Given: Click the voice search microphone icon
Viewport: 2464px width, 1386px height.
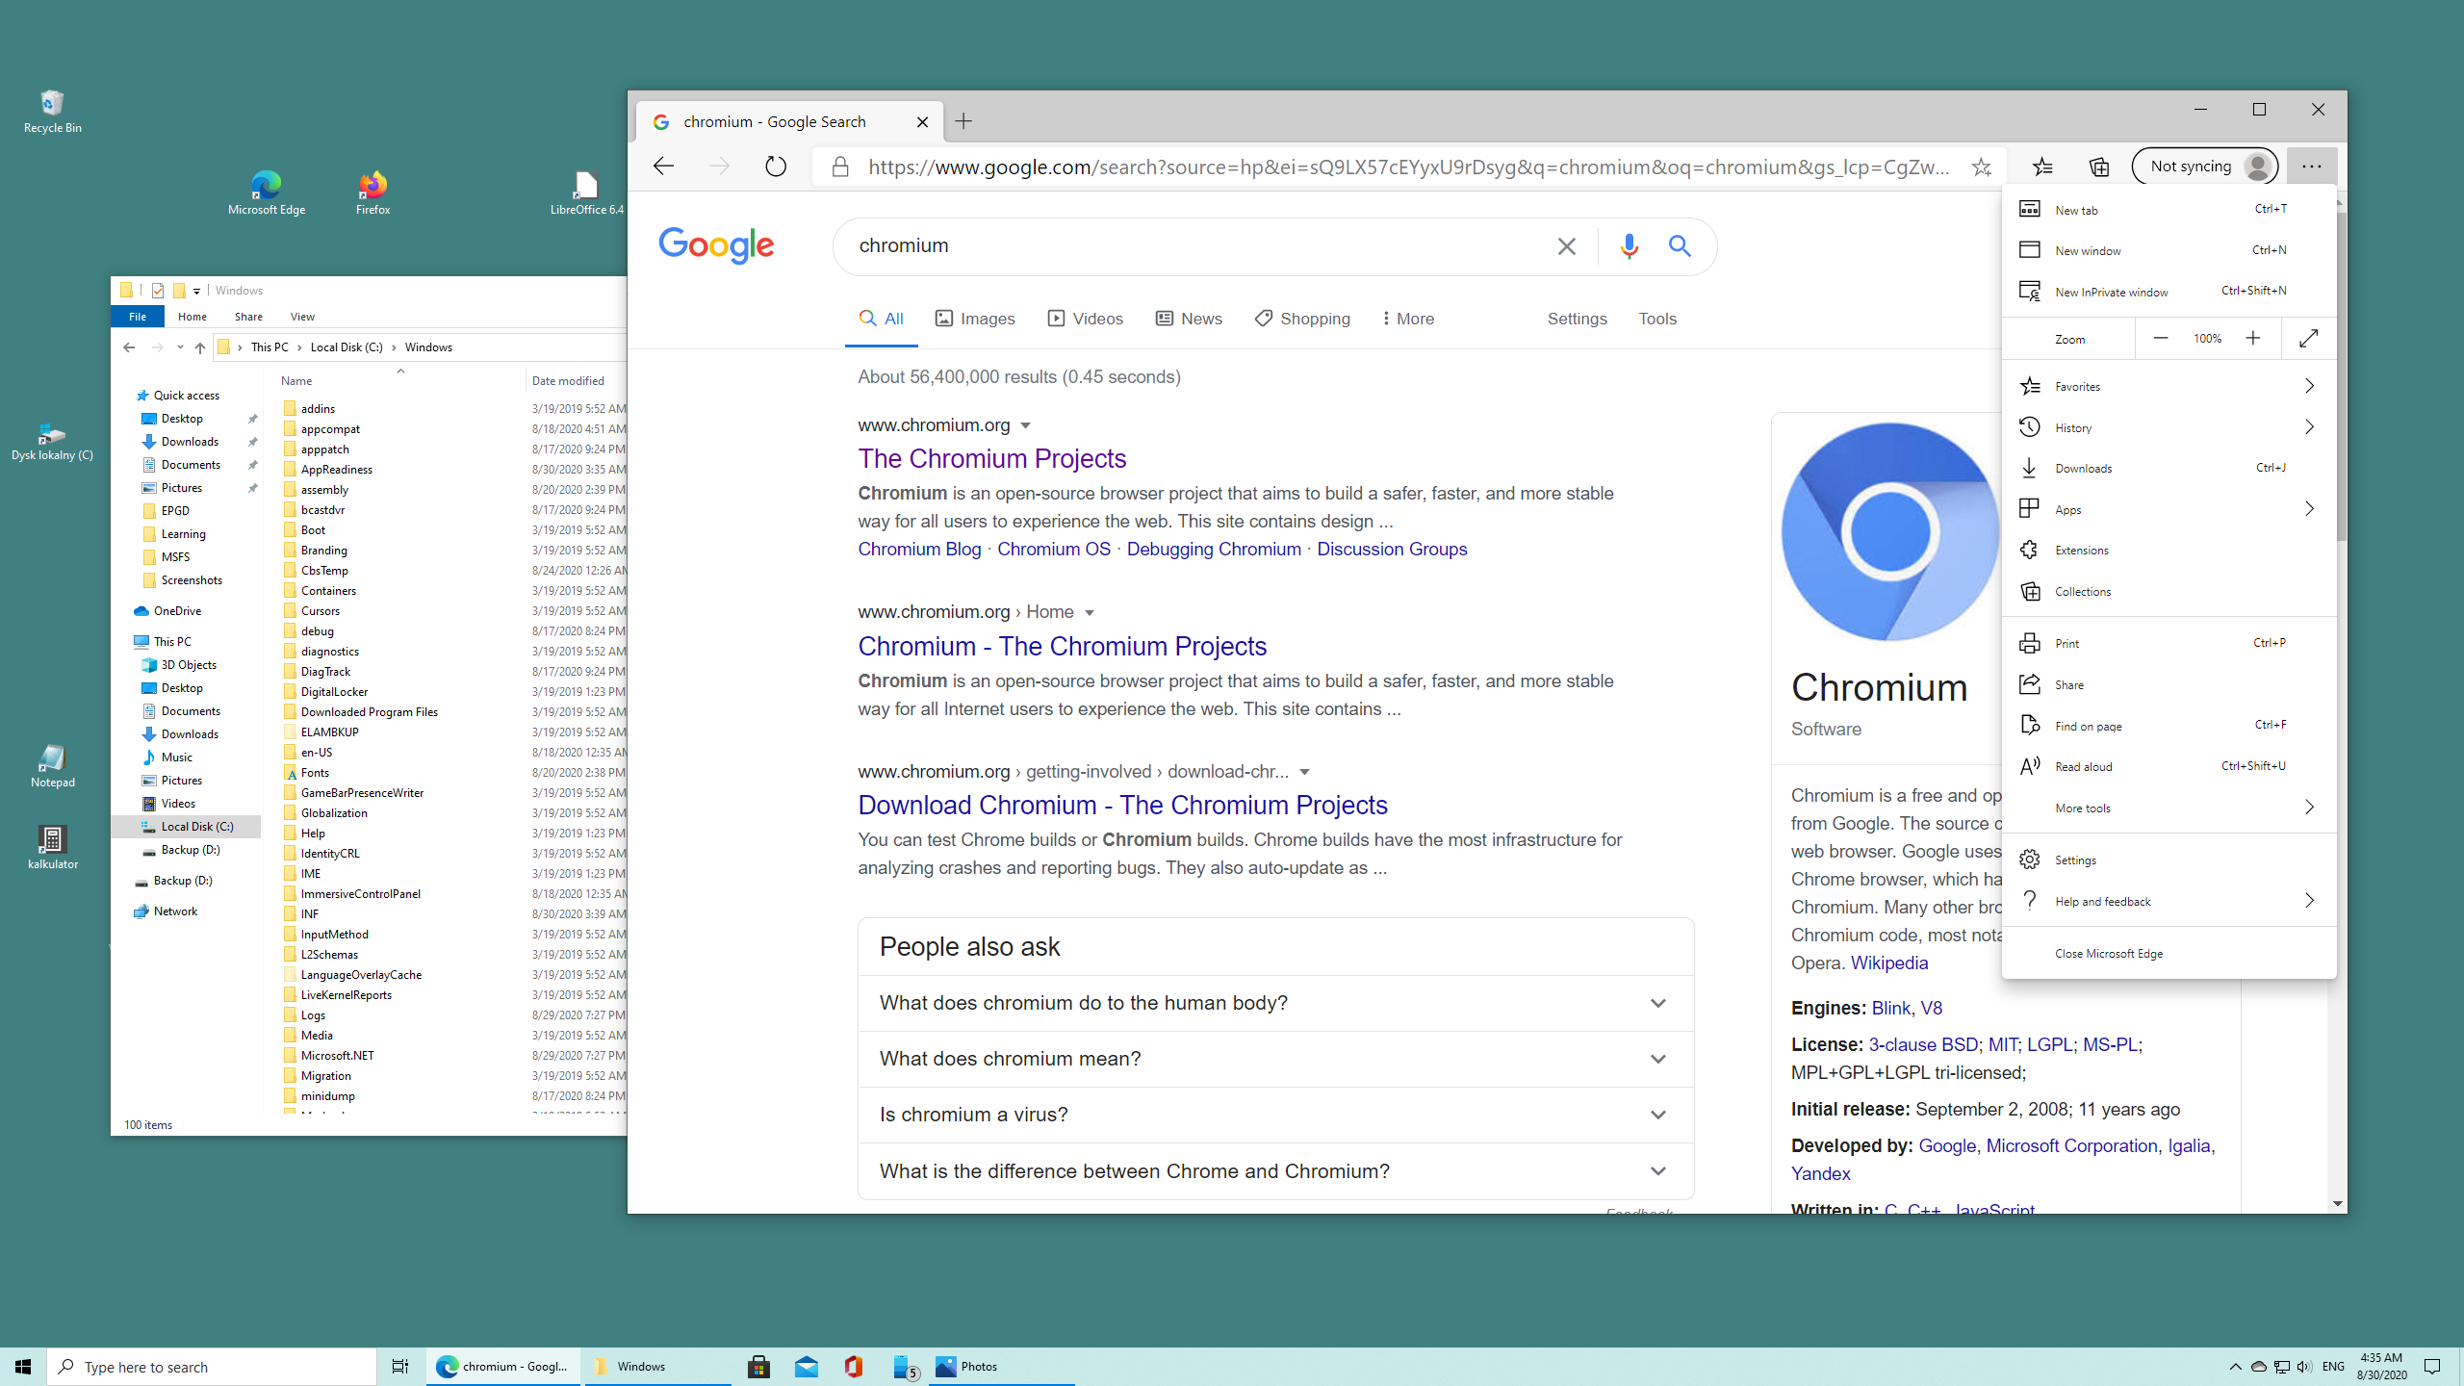Looking at the screenshot, I should (x=1629, y=246).
